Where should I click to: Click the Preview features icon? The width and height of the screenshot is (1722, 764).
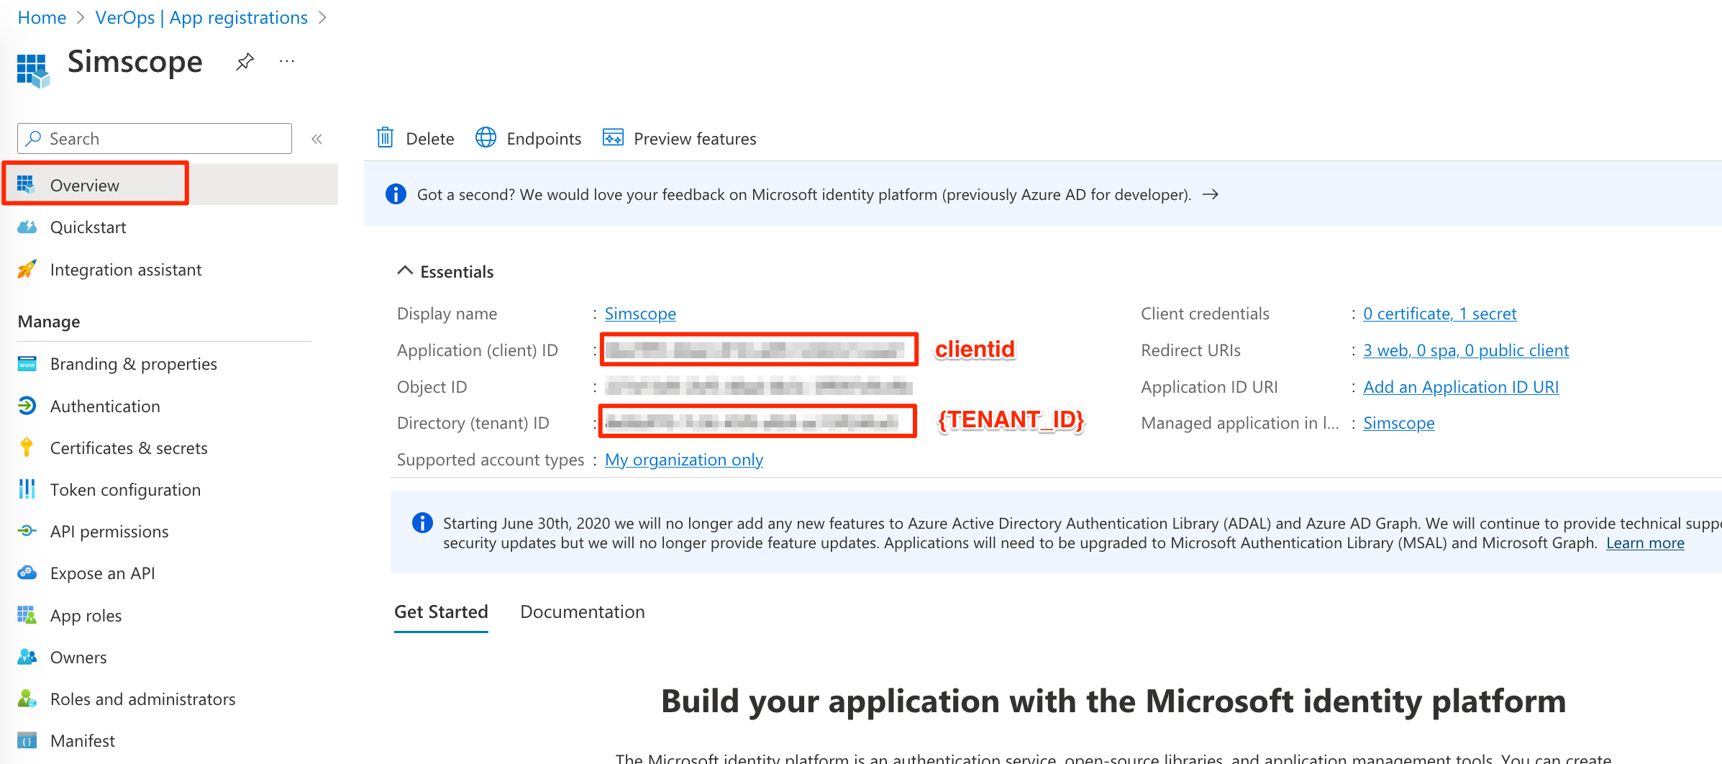click(614, 137)
